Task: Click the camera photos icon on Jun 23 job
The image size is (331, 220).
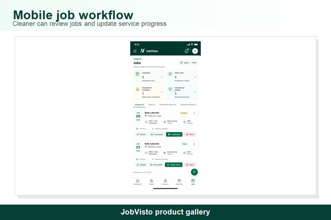Action: 137,159
